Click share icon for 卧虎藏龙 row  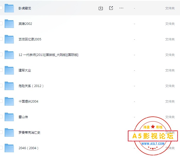click(111, 8)
